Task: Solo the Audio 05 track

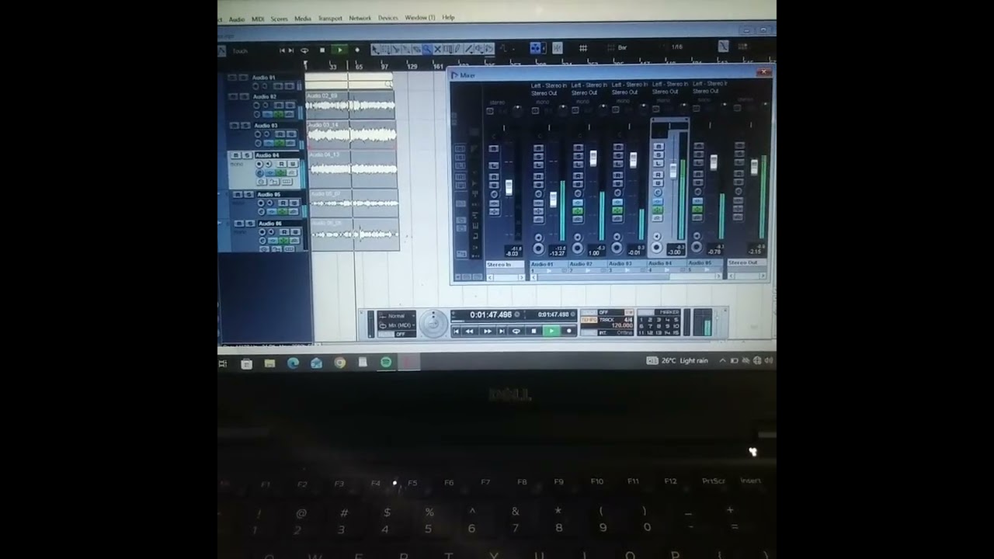Action: click(x=248, y=195)
